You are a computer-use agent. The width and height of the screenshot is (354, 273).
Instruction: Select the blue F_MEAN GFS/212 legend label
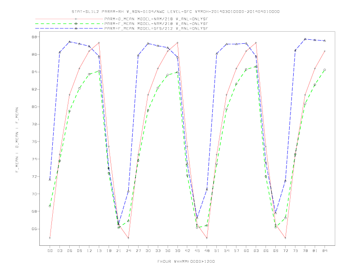156,29
